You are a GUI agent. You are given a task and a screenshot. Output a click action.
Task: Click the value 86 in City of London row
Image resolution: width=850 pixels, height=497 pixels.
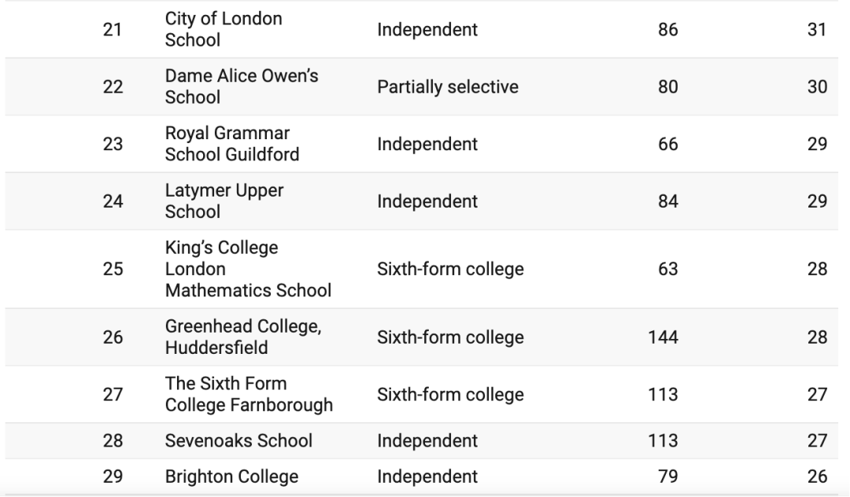667,30
